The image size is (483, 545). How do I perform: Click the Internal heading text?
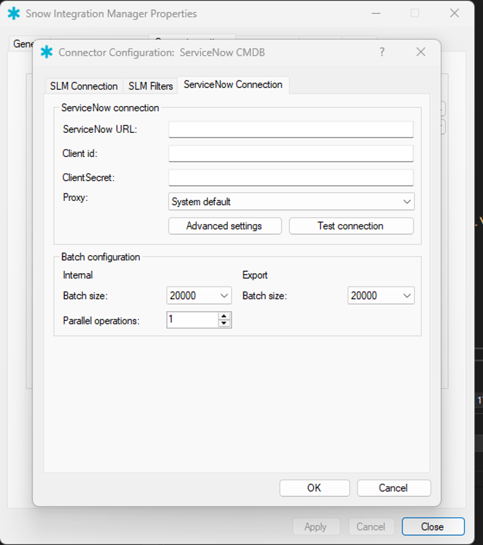pyautogui.click(x=78, y=275)
